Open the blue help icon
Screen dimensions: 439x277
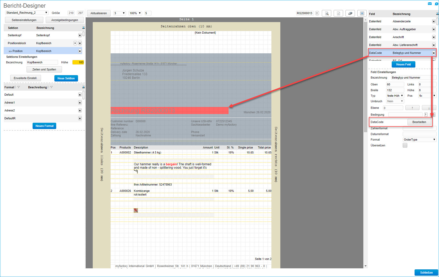click(x=436, y=4)
